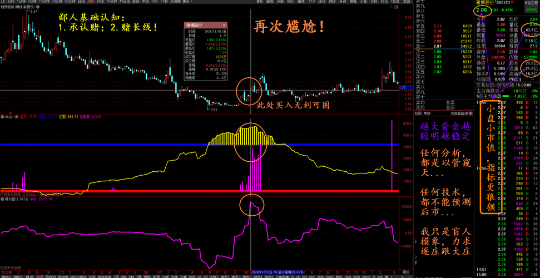Viewport: 540px width, 278px height.
Task: Select the 1分钟 period
Action: [21, 2]
